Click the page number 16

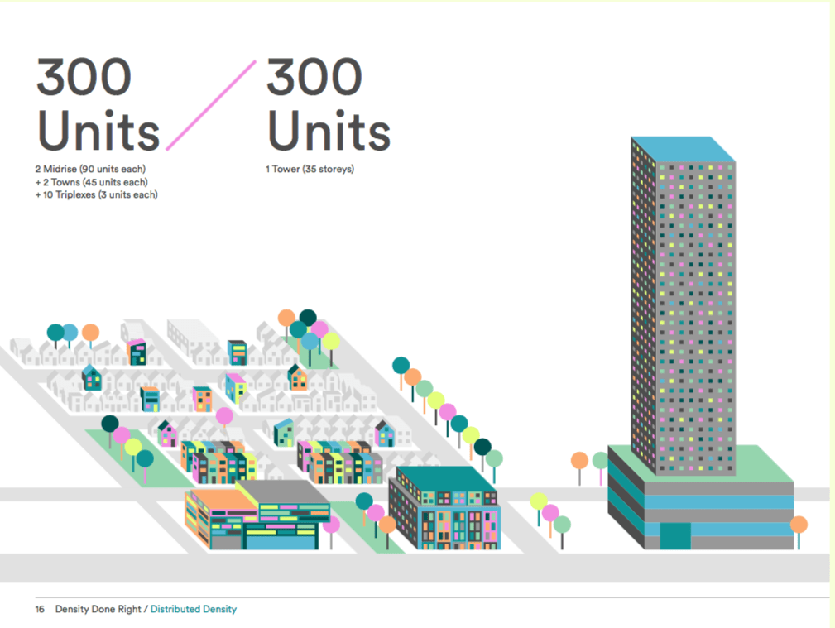click(x=40, y=609)
